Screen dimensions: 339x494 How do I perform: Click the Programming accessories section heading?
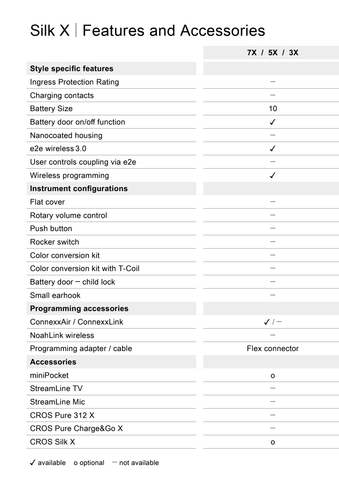point(79,309)
